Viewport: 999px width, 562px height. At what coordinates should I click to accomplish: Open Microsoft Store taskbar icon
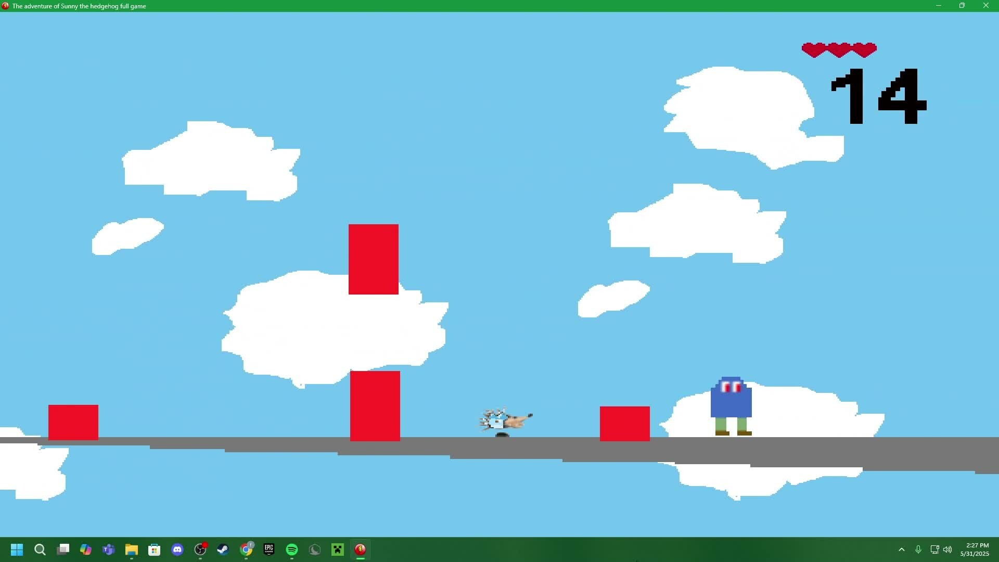point(155,550)
